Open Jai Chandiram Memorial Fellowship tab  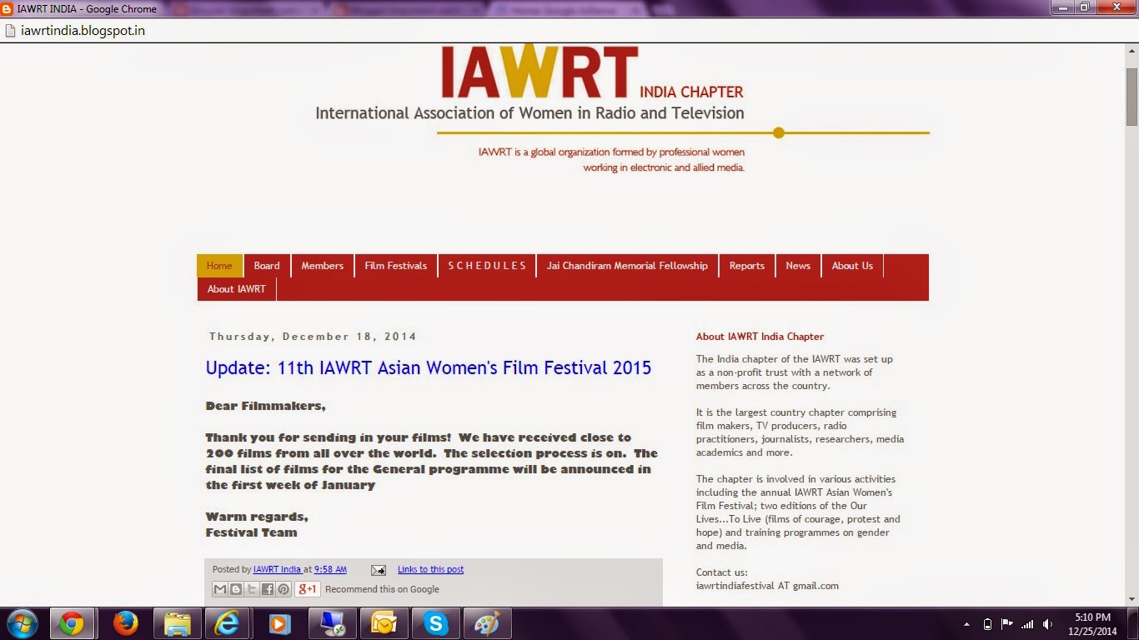pyautogui.click(x=627, y=266)
